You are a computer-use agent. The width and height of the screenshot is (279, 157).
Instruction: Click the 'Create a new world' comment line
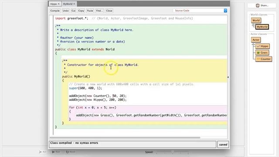[x=132, y=84]
